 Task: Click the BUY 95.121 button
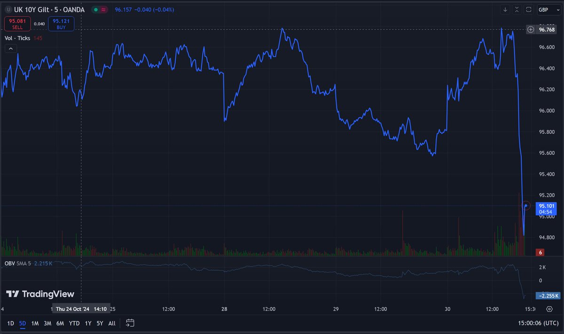61,23
